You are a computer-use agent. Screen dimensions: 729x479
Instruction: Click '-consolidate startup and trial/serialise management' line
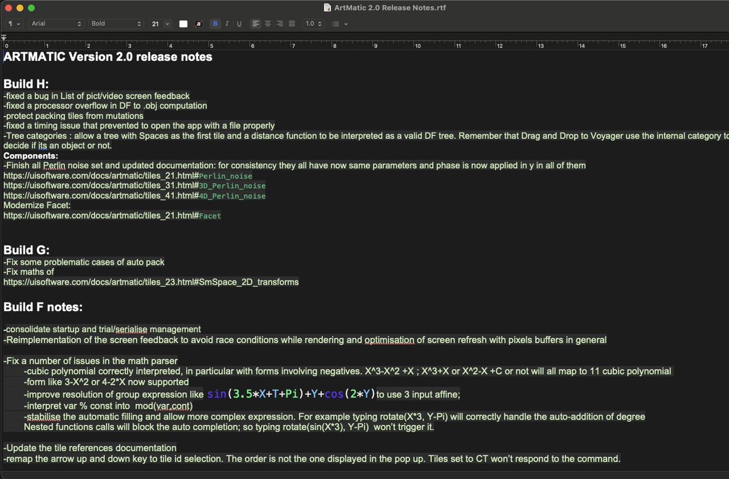click(102, 330)
